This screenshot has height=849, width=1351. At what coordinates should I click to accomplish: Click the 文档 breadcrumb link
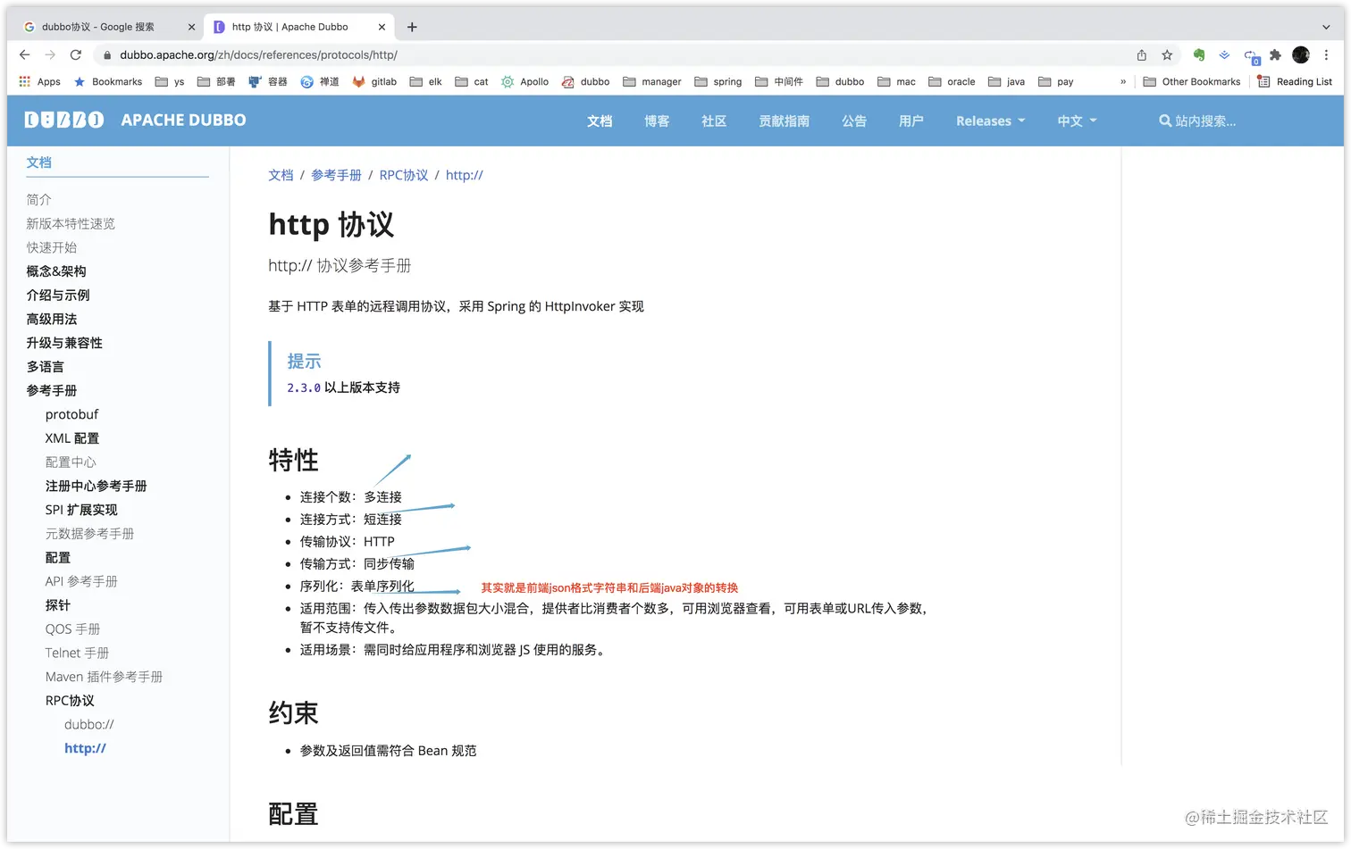281,175
